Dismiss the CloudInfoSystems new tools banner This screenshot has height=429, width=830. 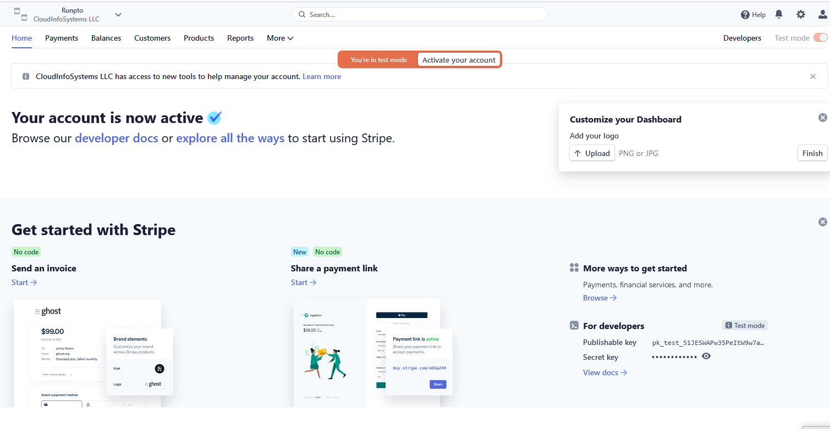pyautogui.click(x=812, y=76)
